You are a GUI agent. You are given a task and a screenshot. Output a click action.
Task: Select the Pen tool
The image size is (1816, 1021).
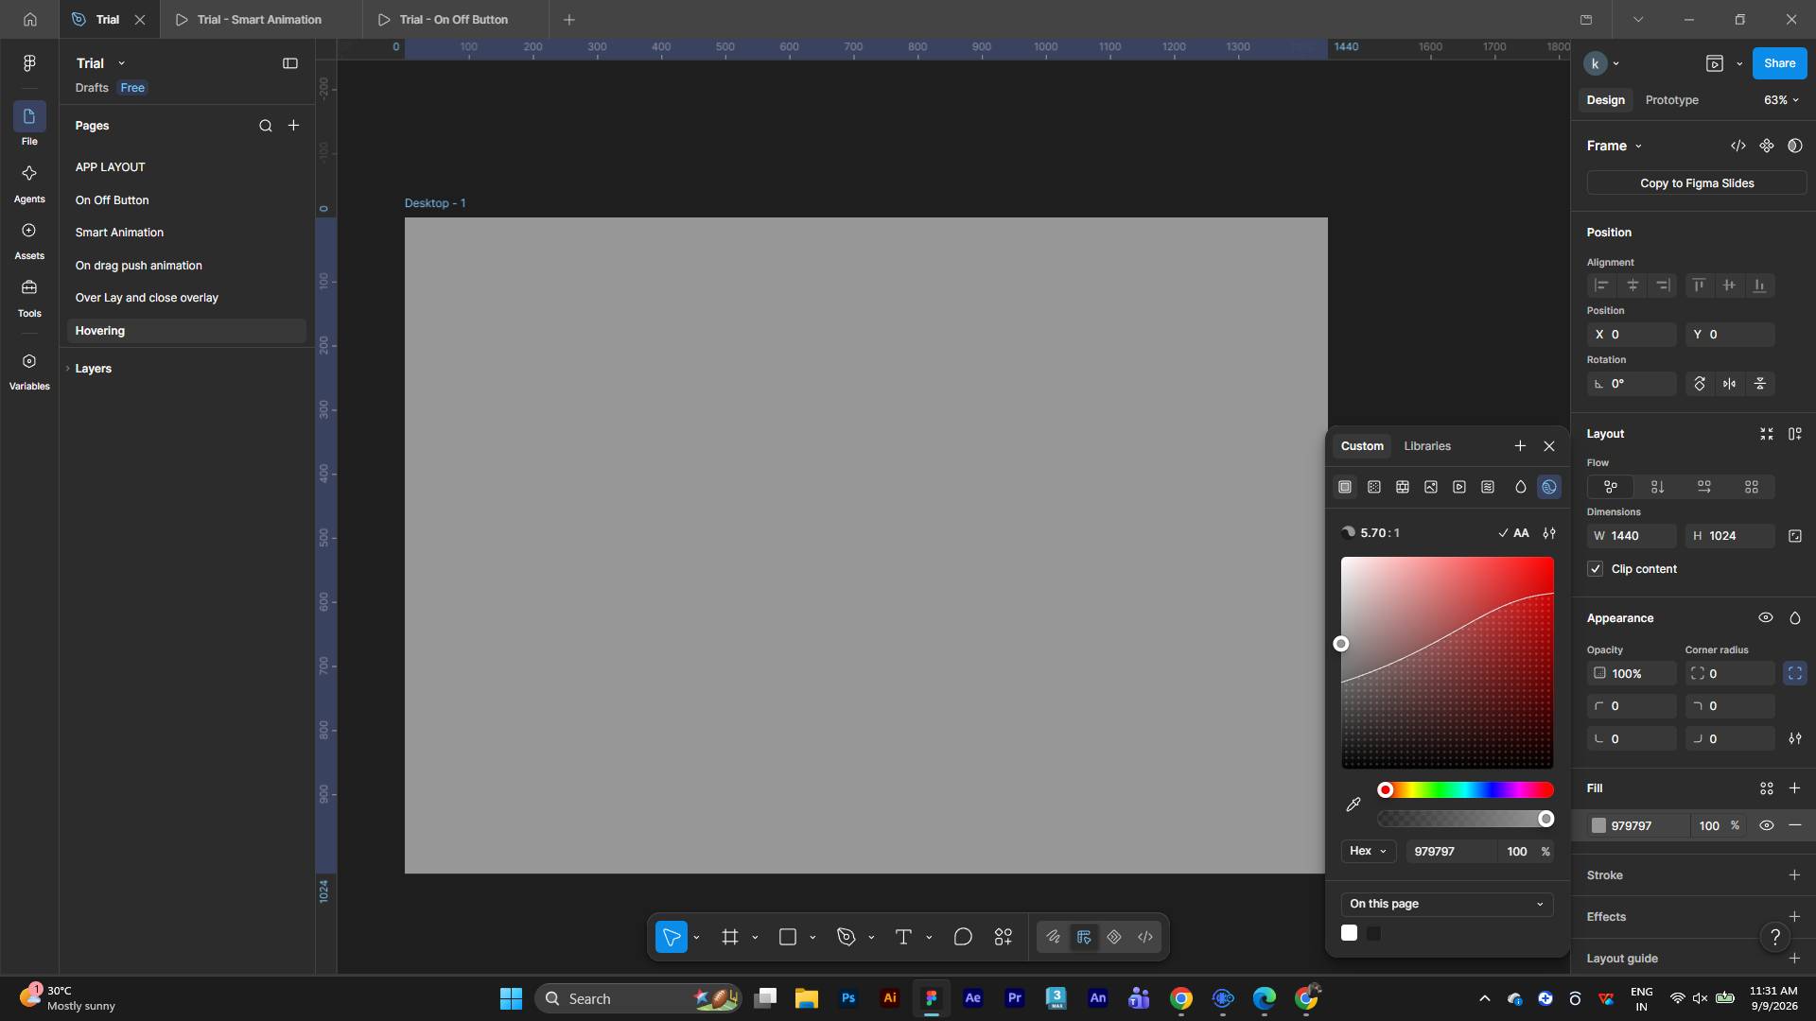847,937
